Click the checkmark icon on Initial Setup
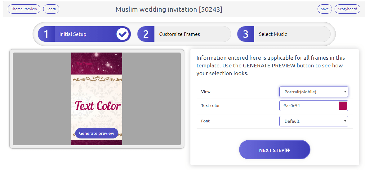This screenshot has height=170, width=365. coord(123,34)
